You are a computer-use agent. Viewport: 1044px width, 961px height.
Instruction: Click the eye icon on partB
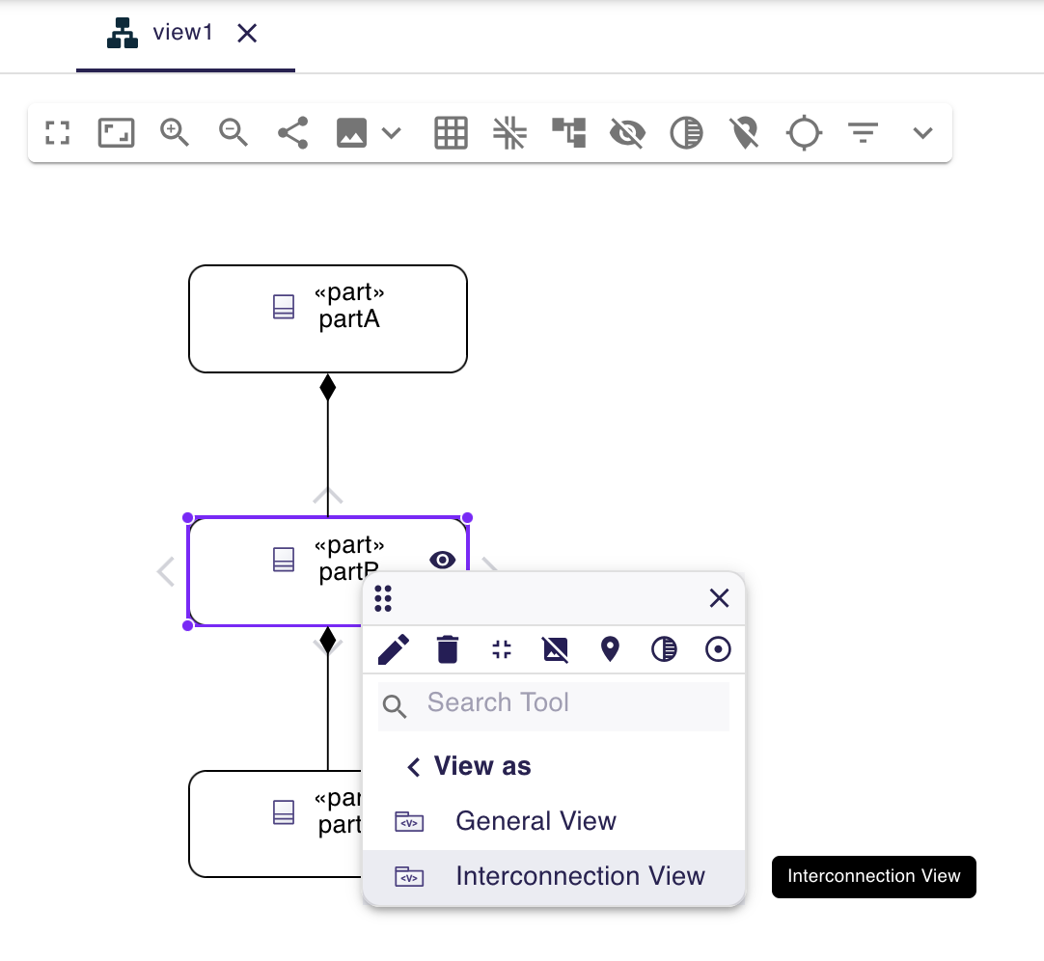[x=443, y=560]
